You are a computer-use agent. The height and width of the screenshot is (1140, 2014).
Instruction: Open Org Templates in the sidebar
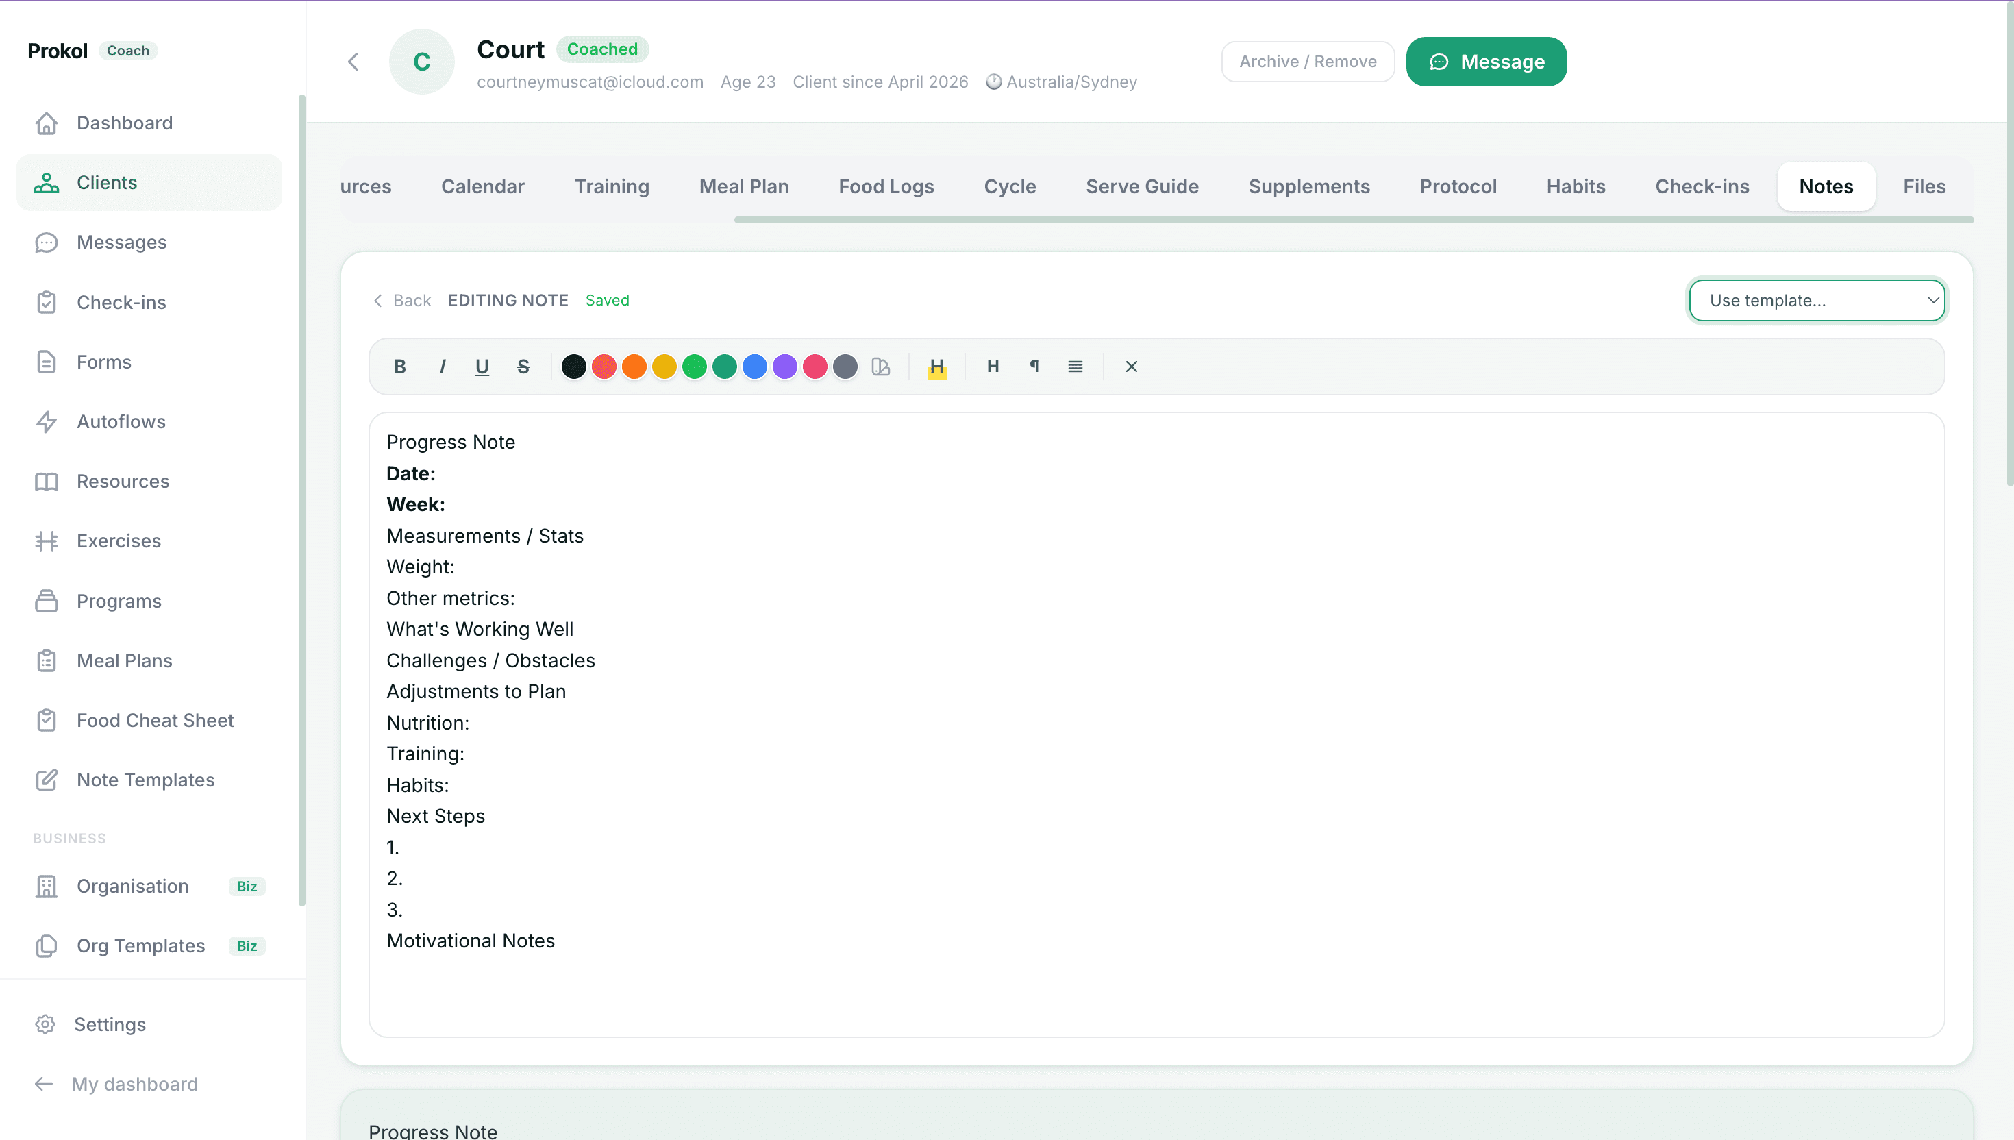(x=149, y=946)
